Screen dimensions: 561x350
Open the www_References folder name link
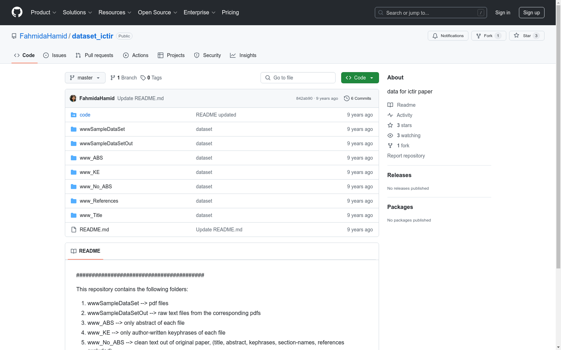(99, 201)
